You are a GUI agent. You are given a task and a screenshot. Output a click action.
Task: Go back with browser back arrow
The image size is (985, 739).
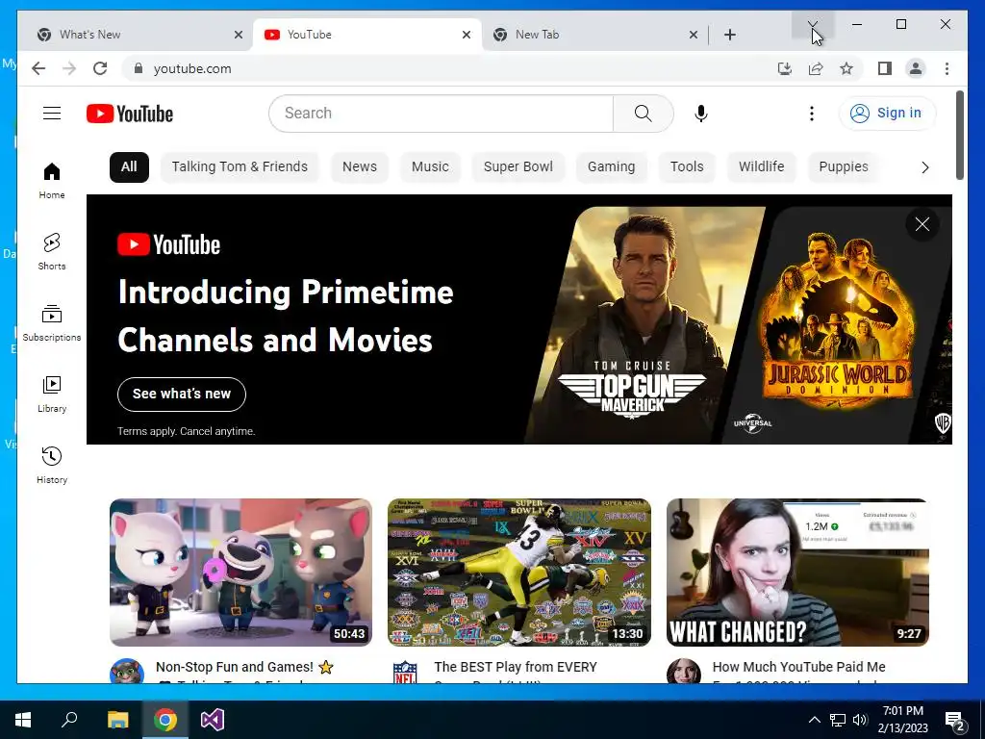(x=38, y=68)
